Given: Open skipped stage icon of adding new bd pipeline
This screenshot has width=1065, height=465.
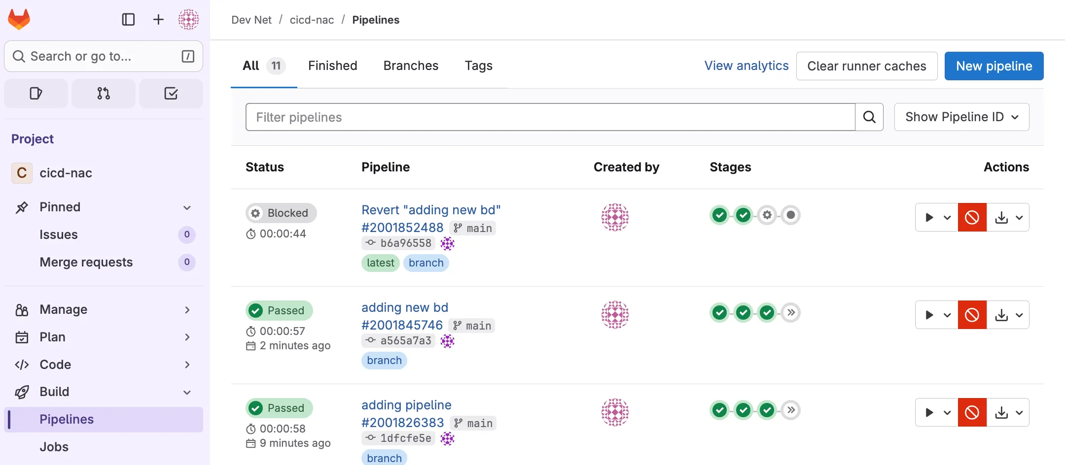Looking at the screenshot, I should tap(790, 312).
